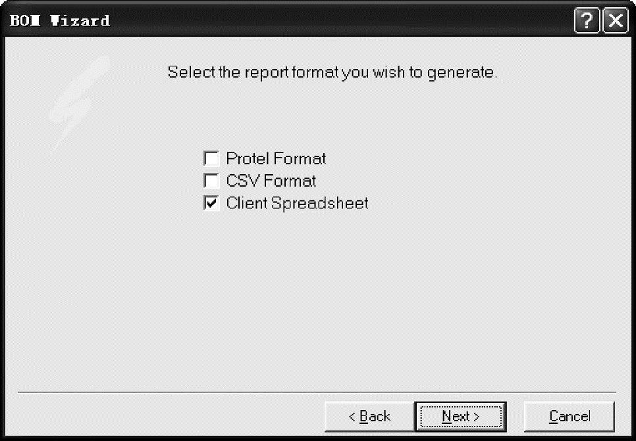Click the "CSV Format" label text

[x=271, y=181]
